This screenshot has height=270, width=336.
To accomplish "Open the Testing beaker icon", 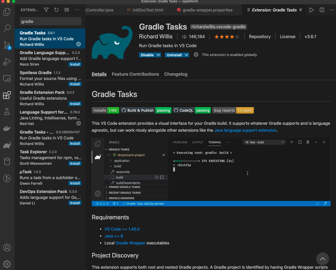I will click(7, 112).
